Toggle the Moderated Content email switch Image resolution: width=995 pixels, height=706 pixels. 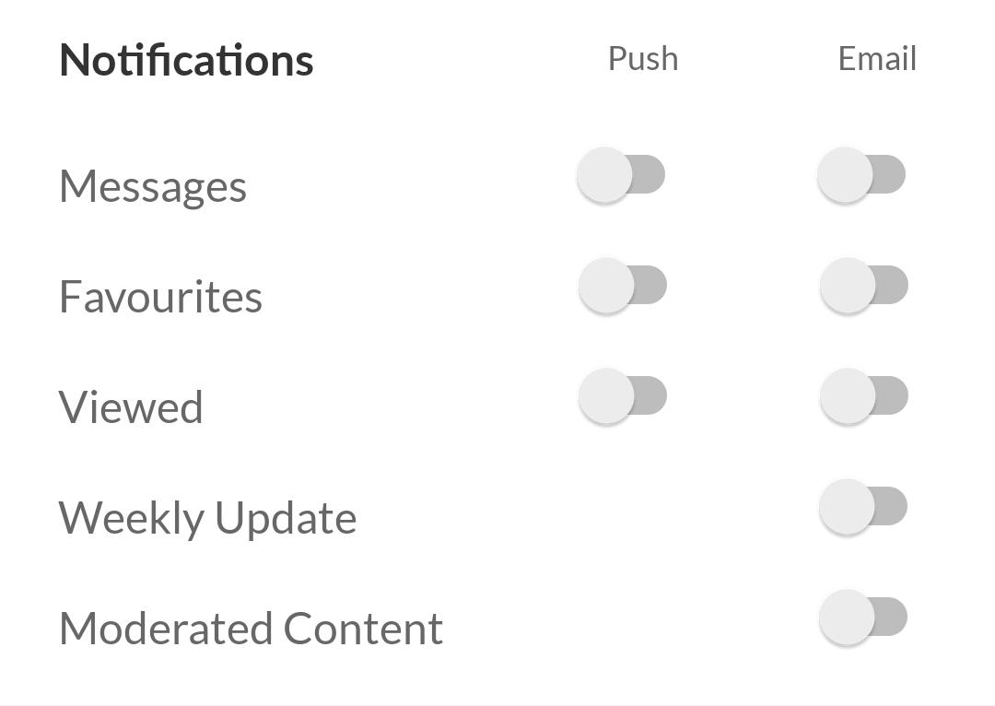point(863,618)
